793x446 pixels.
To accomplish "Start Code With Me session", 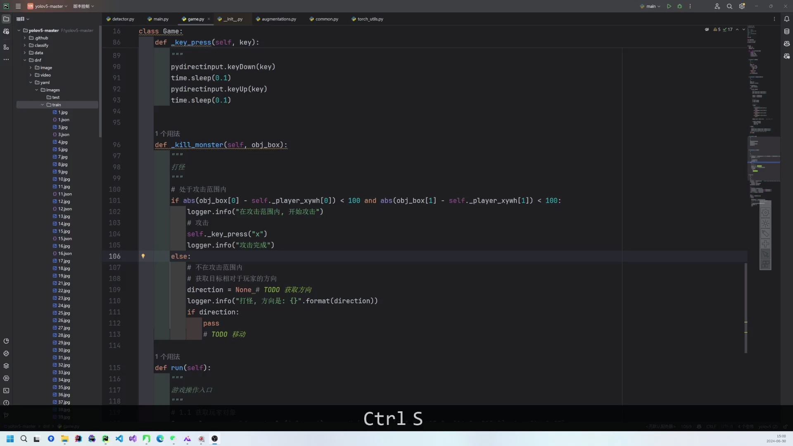I will click(x=717, y=6).
